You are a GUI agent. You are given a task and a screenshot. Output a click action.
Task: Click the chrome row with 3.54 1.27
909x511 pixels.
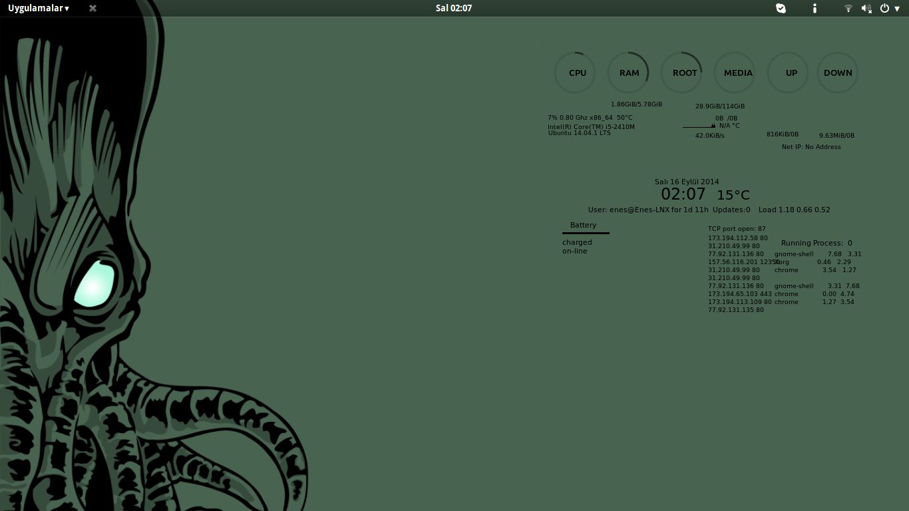[815, 270]
